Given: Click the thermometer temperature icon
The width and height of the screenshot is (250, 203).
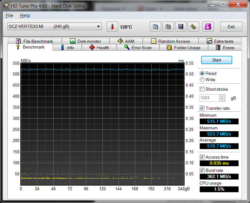Looking at the screenshot, I should pos(112,27).
